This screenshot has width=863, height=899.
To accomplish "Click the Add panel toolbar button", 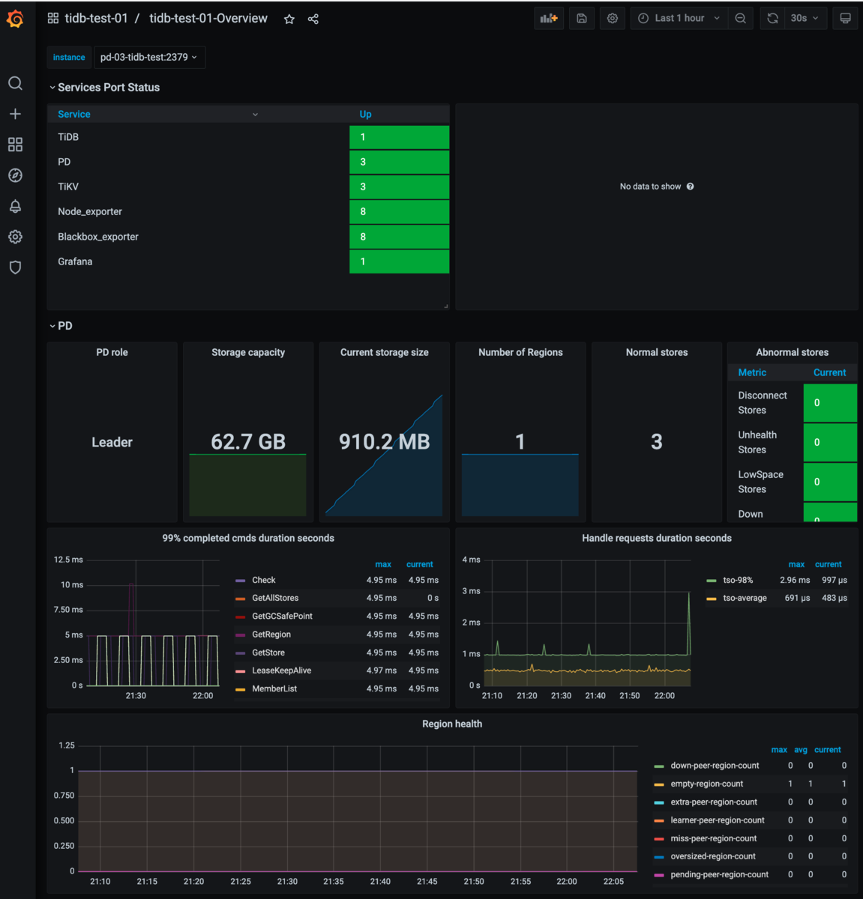I will (549, 18).
